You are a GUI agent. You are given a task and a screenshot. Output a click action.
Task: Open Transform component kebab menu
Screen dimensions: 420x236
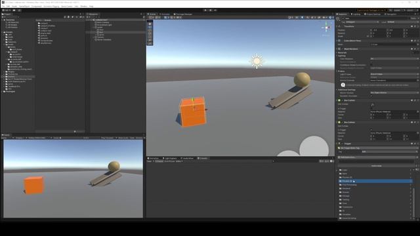point(417,26)
